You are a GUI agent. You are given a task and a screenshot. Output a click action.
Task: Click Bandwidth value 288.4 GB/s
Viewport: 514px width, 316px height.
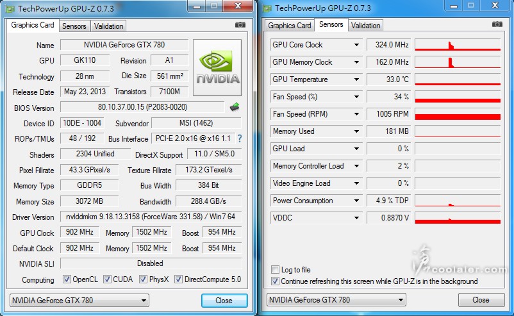[208, 201]
